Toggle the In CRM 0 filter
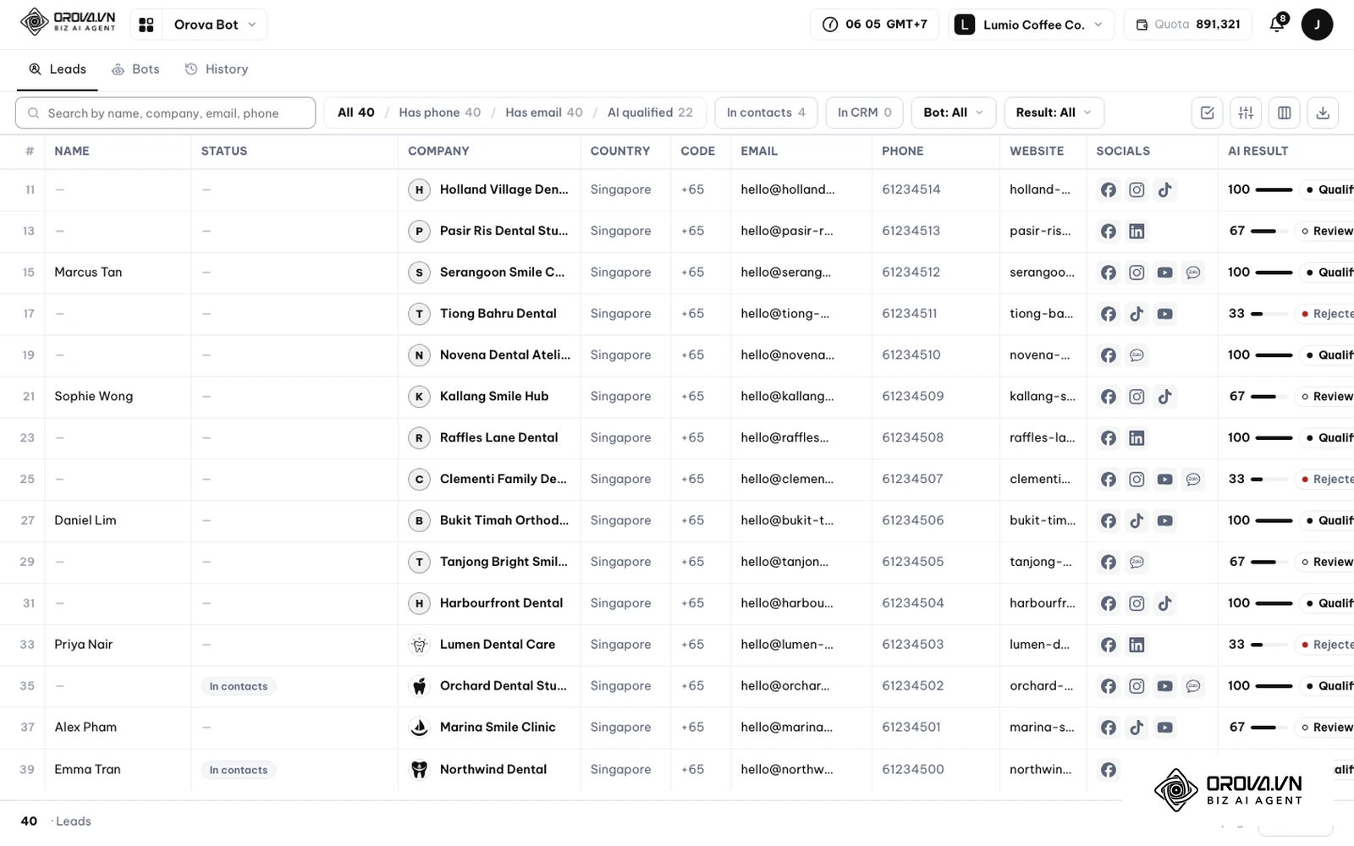This screenshot has height=846, width=1354. [x=864, y=113]
